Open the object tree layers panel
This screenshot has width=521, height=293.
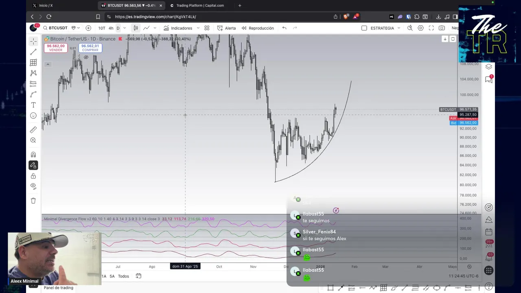[489, 67]
